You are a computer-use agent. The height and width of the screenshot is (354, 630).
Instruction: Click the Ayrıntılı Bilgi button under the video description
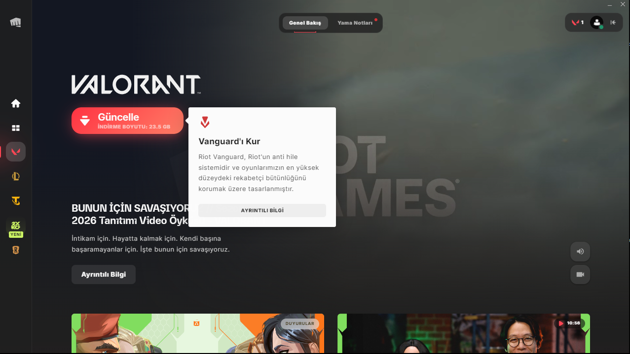tap(104, 274)
